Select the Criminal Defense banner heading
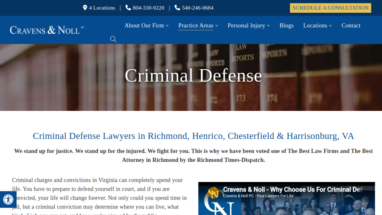This screenshot has height=215, width=382. [x=194, y=76]
